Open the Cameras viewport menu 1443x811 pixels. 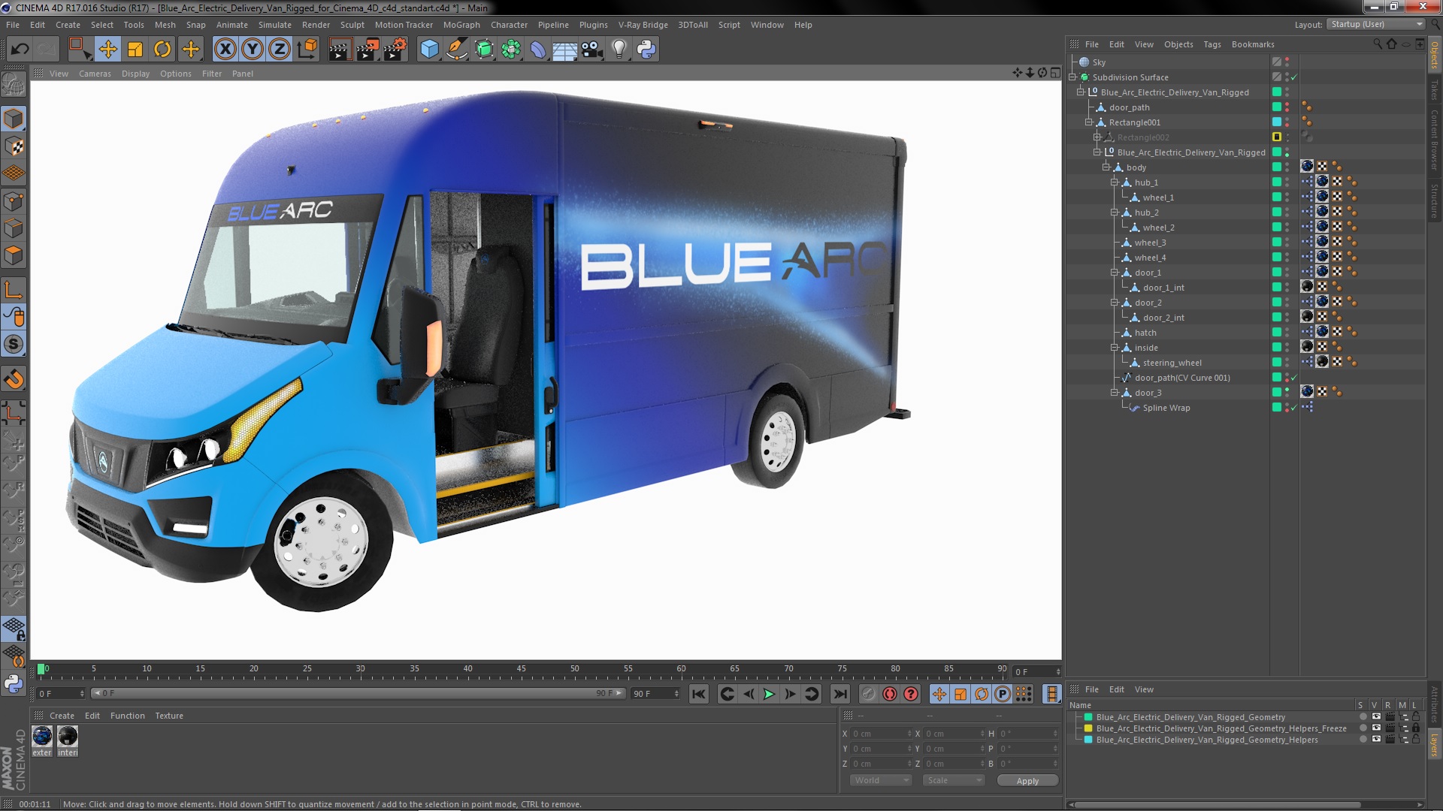tap(95, 74)
